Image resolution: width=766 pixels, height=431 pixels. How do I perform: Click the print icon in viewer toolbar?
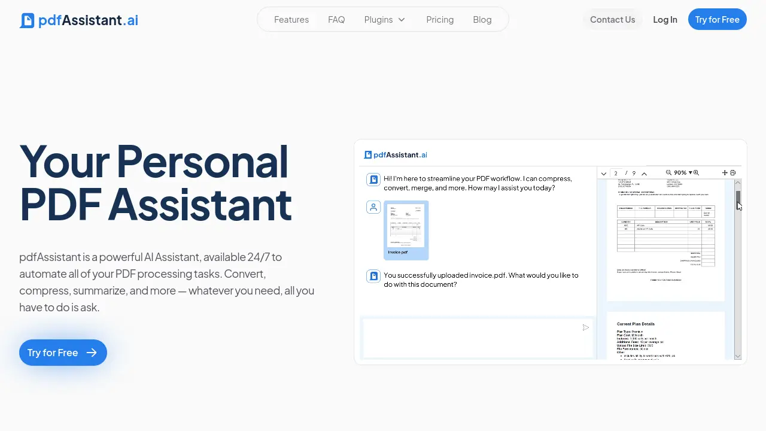(x=733, y=173)
